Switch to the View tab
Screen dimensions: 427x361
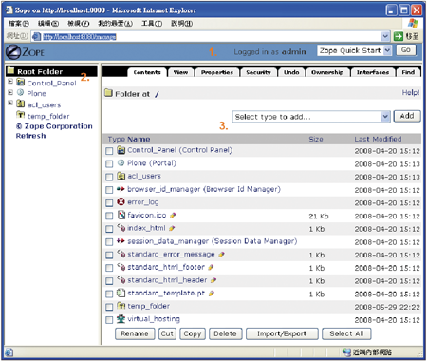[x=180, y=72]
